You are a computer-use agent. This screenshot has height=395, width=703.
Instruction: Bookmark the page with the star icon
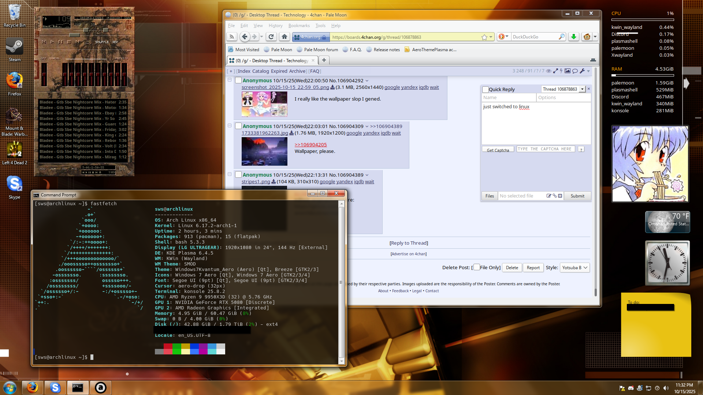[484, 37]
